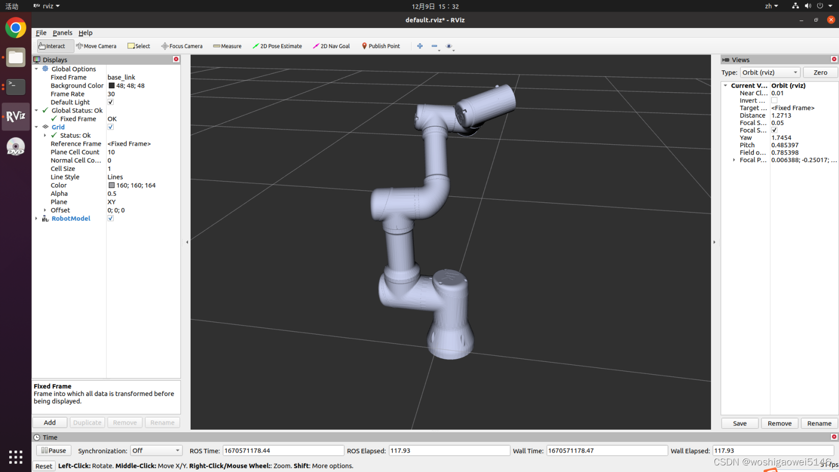This screenshot has height=472, width=839.
Task: Click the RobotModel display icon
Action: click(45, 218)
